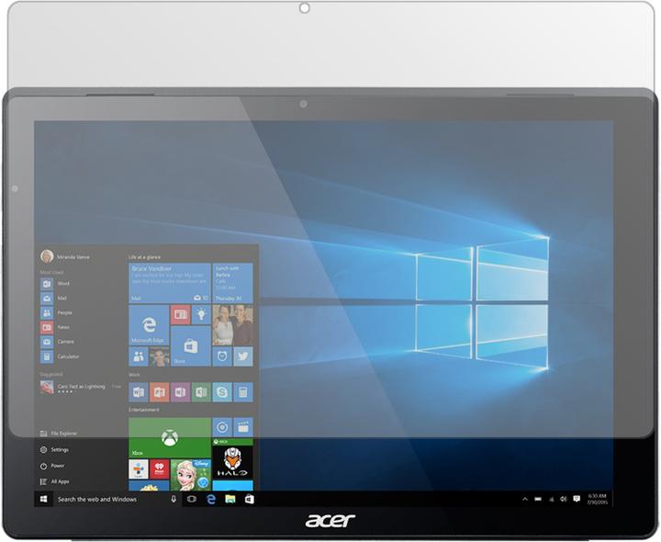Viewport: 661px width, 542px height.
Task: Open the Disney Frozen game tile
Action: [x=191, y=475]
